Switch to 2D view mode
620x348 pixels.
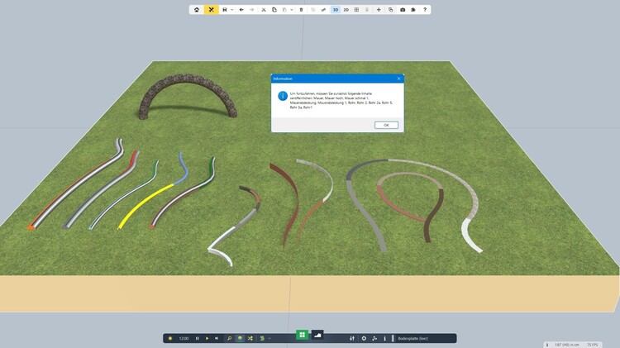(x=346, y=9)
